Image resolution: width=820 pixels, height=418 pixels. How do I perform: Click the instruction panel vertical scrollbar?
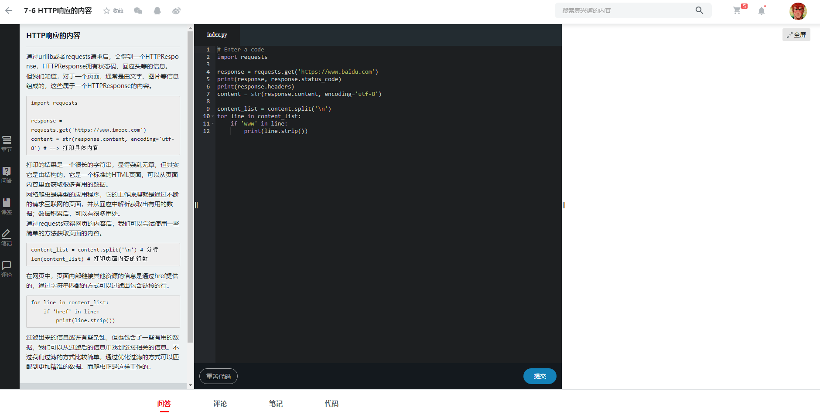(190, 187)
